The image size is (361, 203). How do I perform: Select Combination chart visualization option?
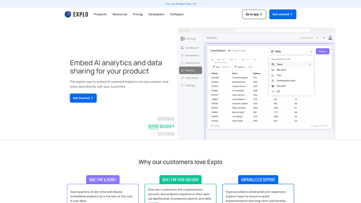click(x=292, y=80)
